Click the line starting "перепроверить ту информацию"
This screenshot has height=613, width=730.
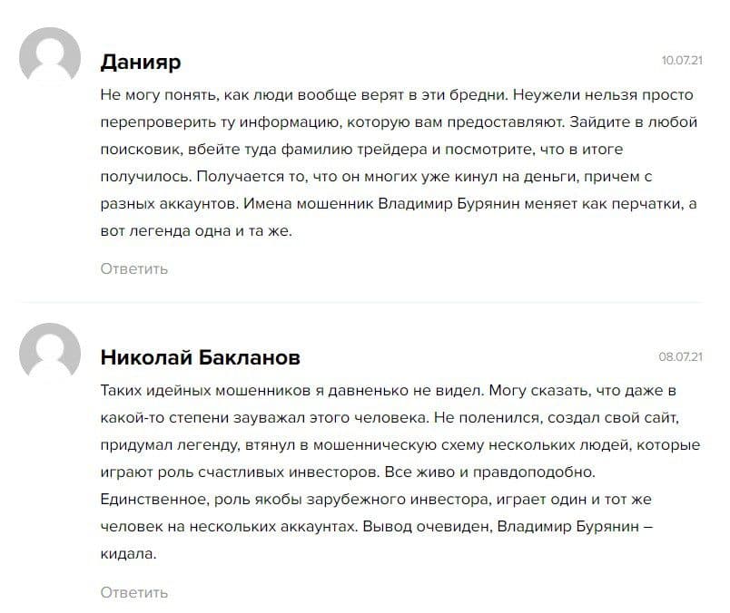pyautogui.click(x=396, y=122)
